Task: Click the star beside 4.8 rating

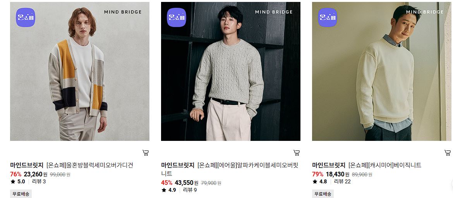Action: [315, 181]
